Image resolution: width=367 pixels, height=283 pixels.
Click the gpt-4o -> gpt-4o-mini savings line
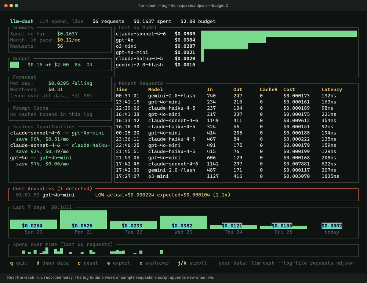pyautogui.click(x=41, y=158)
